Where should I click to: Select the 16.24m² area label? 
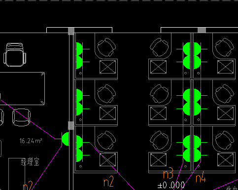coord(31,141)
